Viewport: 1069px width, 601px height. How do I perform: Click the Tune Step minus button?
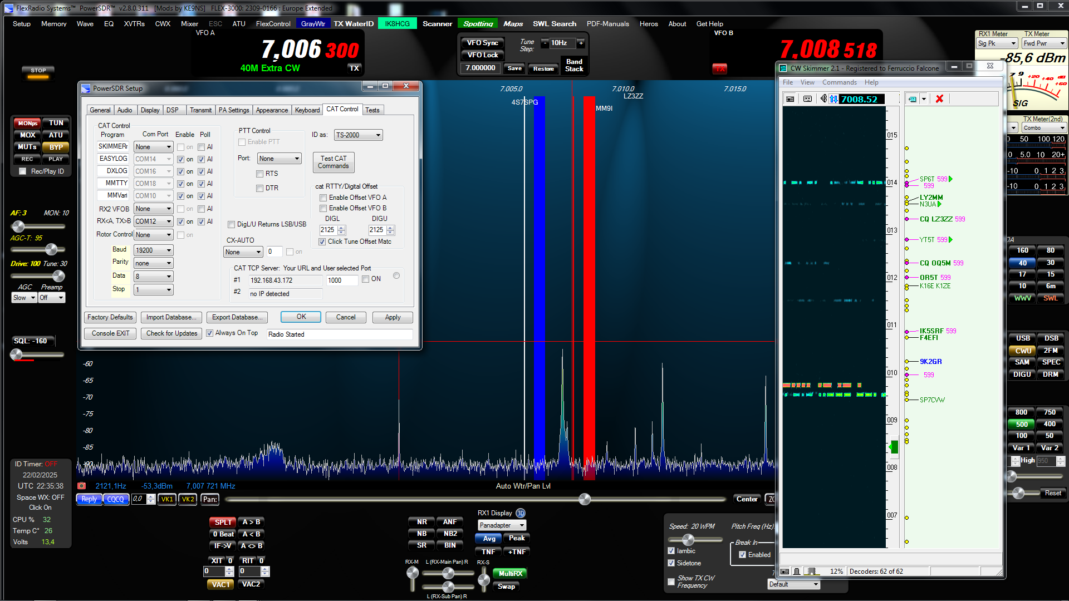(x=545, y=43)
